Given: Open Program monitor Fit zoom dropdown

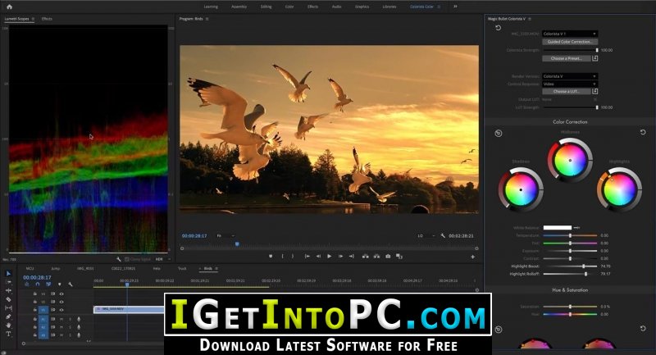Looking at the screenshot, I should [x=225, y=236].
